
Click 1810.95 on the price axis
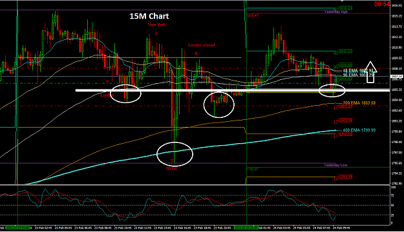click(396, 47)
